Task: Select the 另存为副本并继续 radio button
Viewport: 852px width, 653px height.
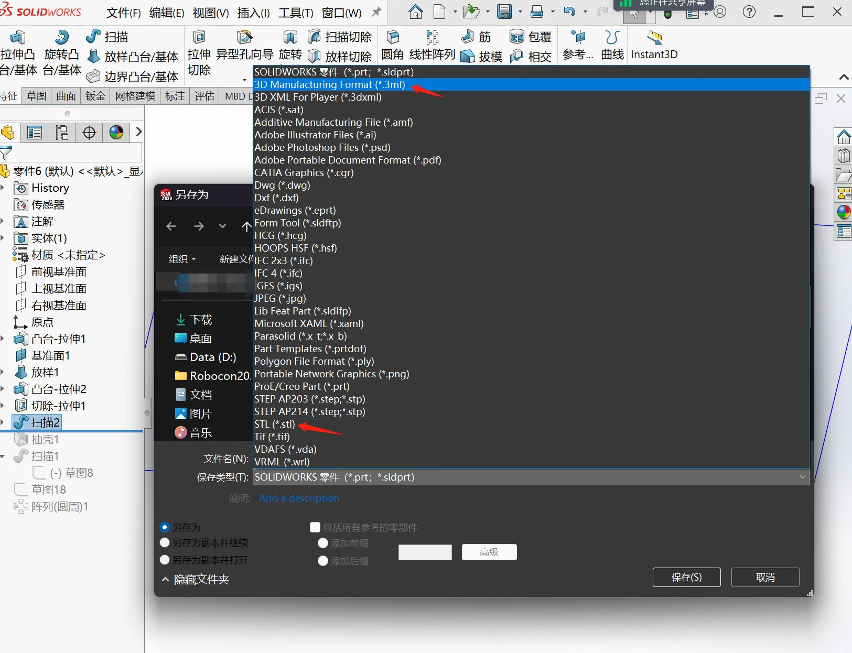Action: (x=165, y=543)
